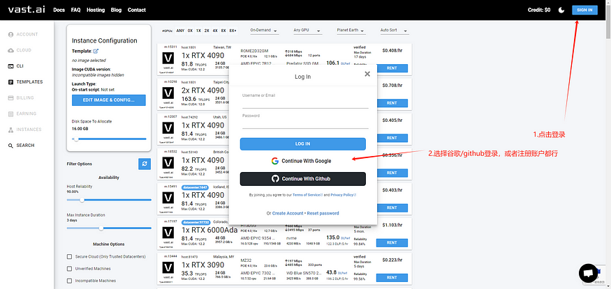The image size is (611, 289).
Task: Click DLPerf link on RTX 6000Ada row
Action: click(345, 238)
